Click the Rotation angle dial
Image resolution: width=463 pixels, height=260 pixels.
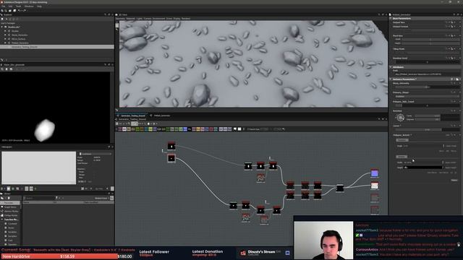tap(400, 118)
